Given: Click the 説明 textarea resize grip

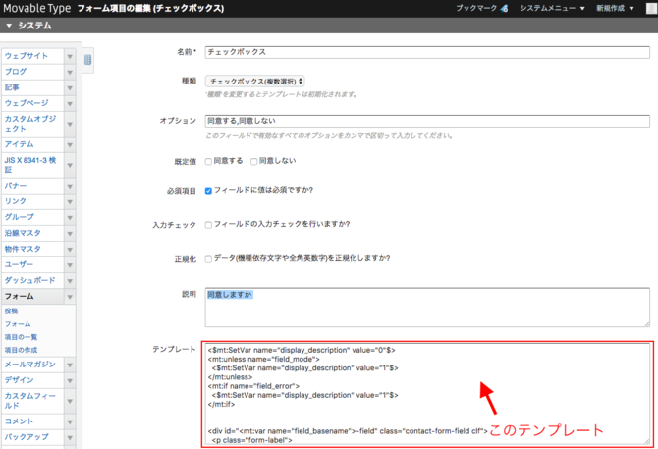Looking at the screenshot, I should click(x=646, y=323).
